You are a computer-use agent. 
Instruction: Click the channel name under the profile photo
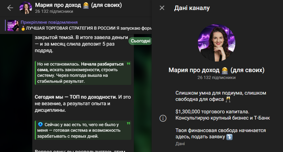[216, 70]
